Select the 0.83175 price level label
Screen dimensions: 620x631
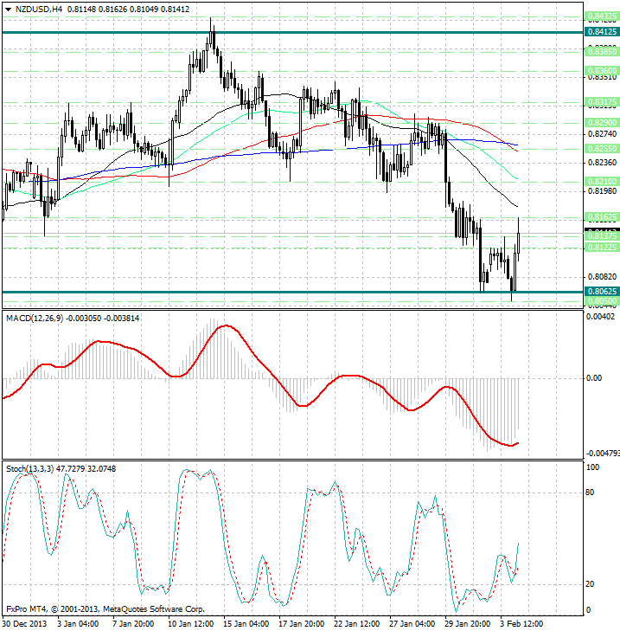pyautogui.click(x=602, y=102)
